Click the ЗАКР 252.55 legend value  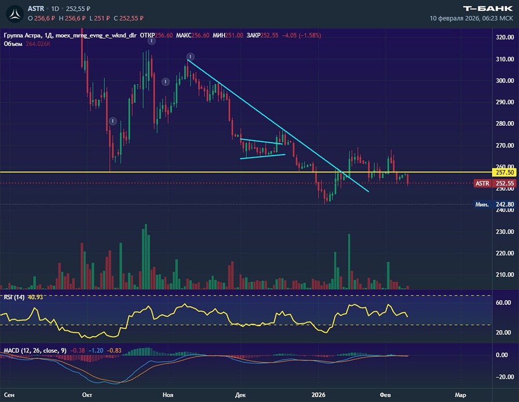coord(263,35)
